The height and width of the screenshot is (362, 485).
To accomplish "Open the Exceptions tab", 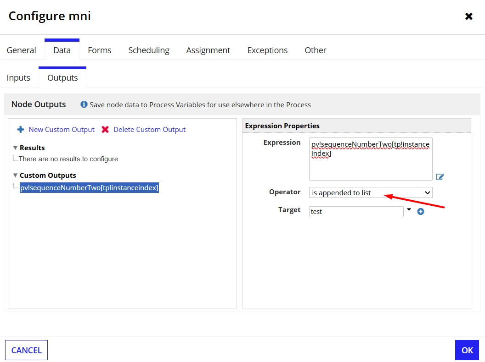I will click(x=267, y=50).
